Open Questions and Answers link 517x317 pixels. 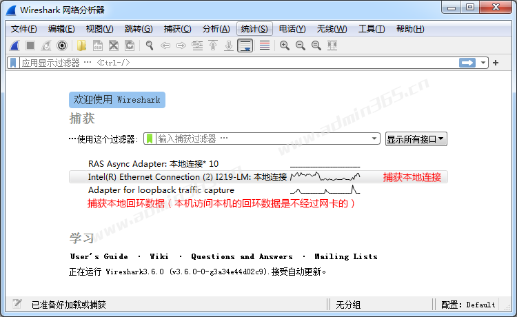point(242,256)
